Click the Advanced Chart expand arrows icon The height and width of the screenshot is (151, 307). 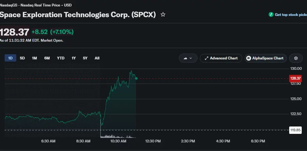[206, 58]
